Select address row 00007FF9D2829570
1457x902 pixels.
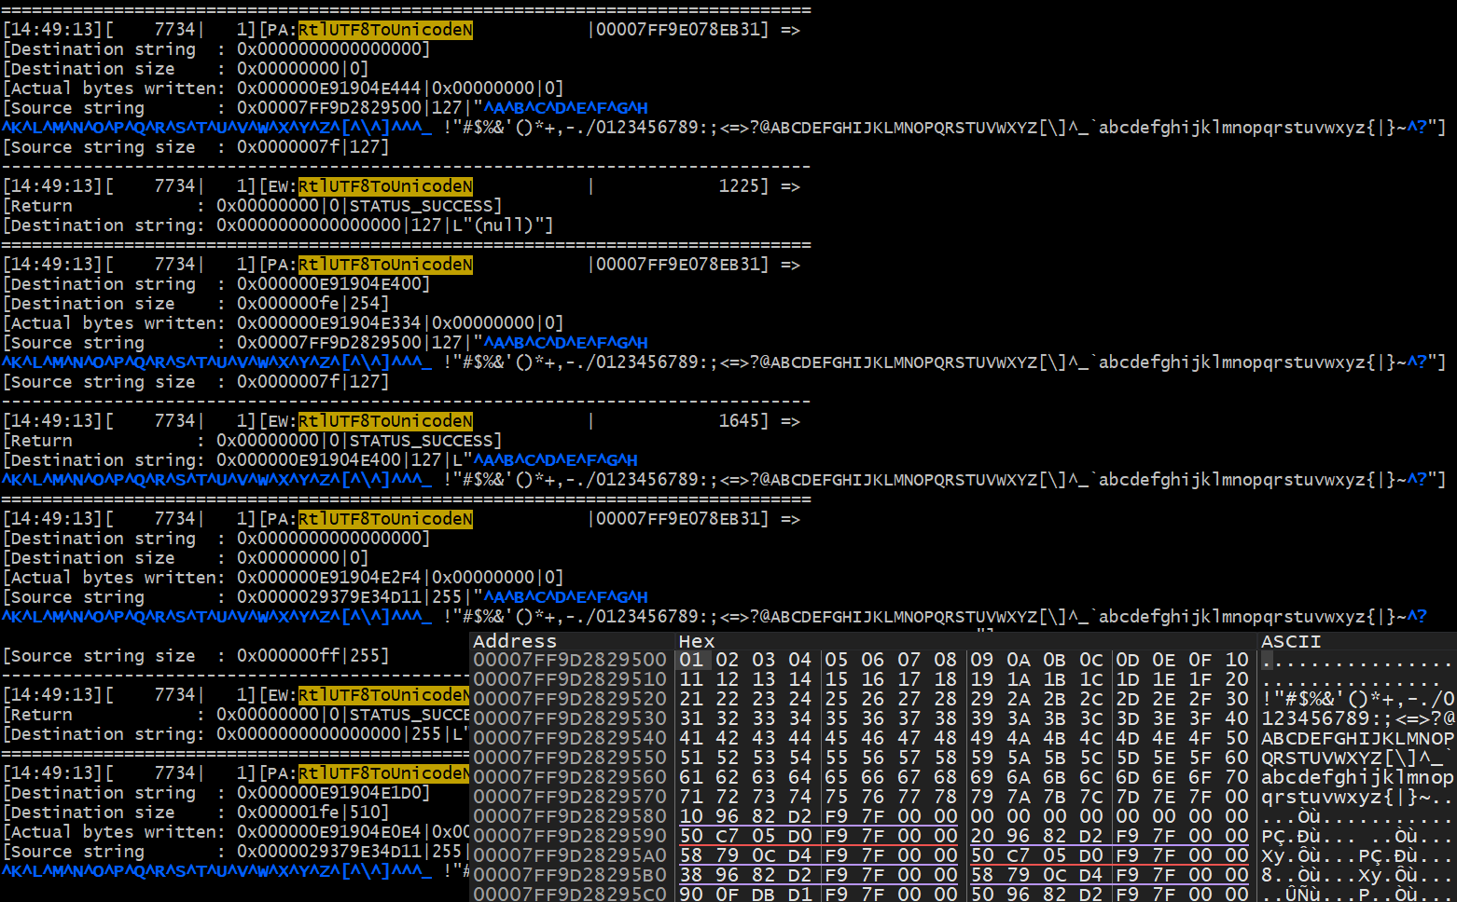[570, 797]
